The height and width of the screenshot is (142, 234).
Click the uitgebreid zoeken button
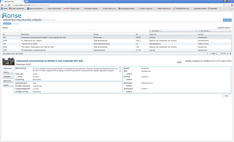click(224, 28)
